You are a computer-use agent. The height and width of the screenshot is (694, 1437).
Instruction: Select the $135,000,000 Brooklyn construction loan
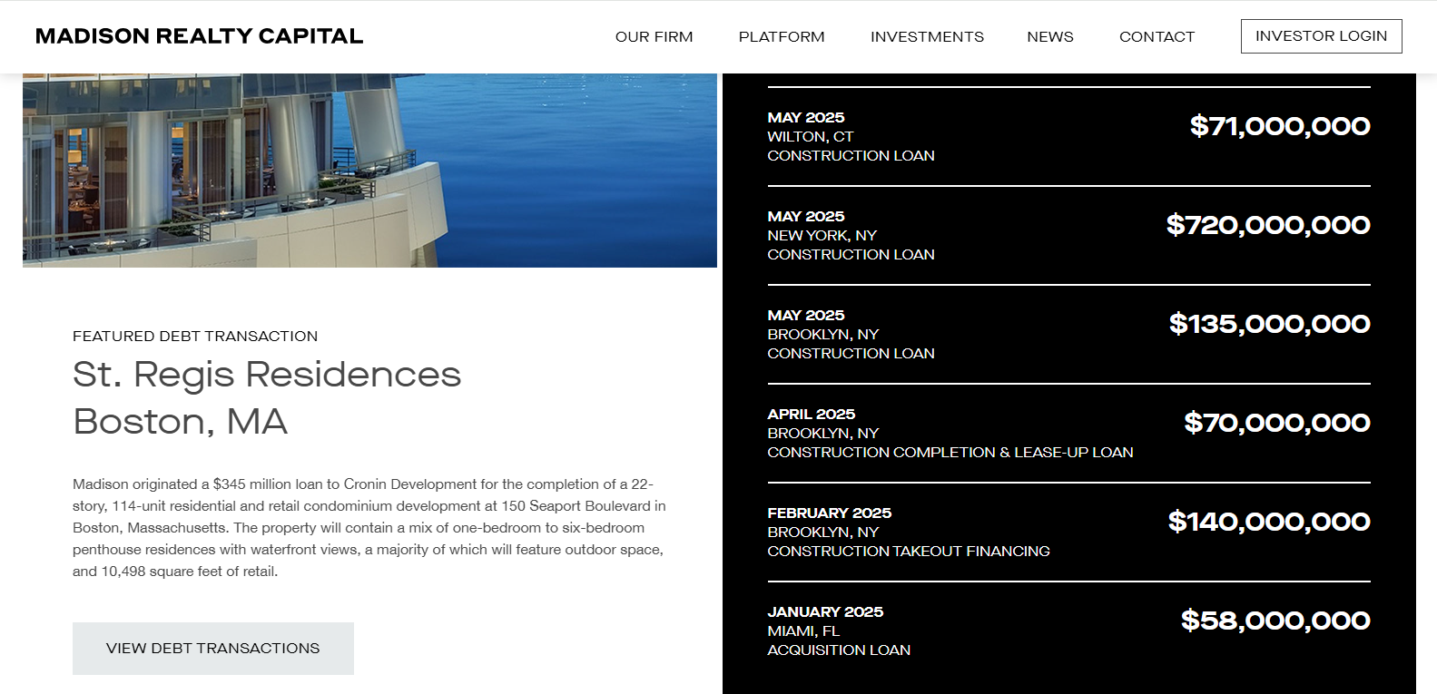[1068, 334]
